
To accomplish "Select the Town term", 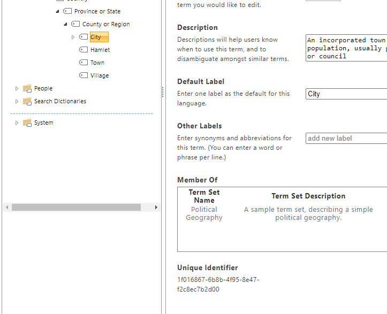I will click(x=97, y=63).
